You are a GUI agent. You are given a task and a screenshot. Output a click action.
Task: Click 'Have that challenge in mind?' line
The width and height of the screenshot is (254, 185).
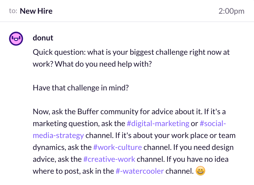[81, 88]
